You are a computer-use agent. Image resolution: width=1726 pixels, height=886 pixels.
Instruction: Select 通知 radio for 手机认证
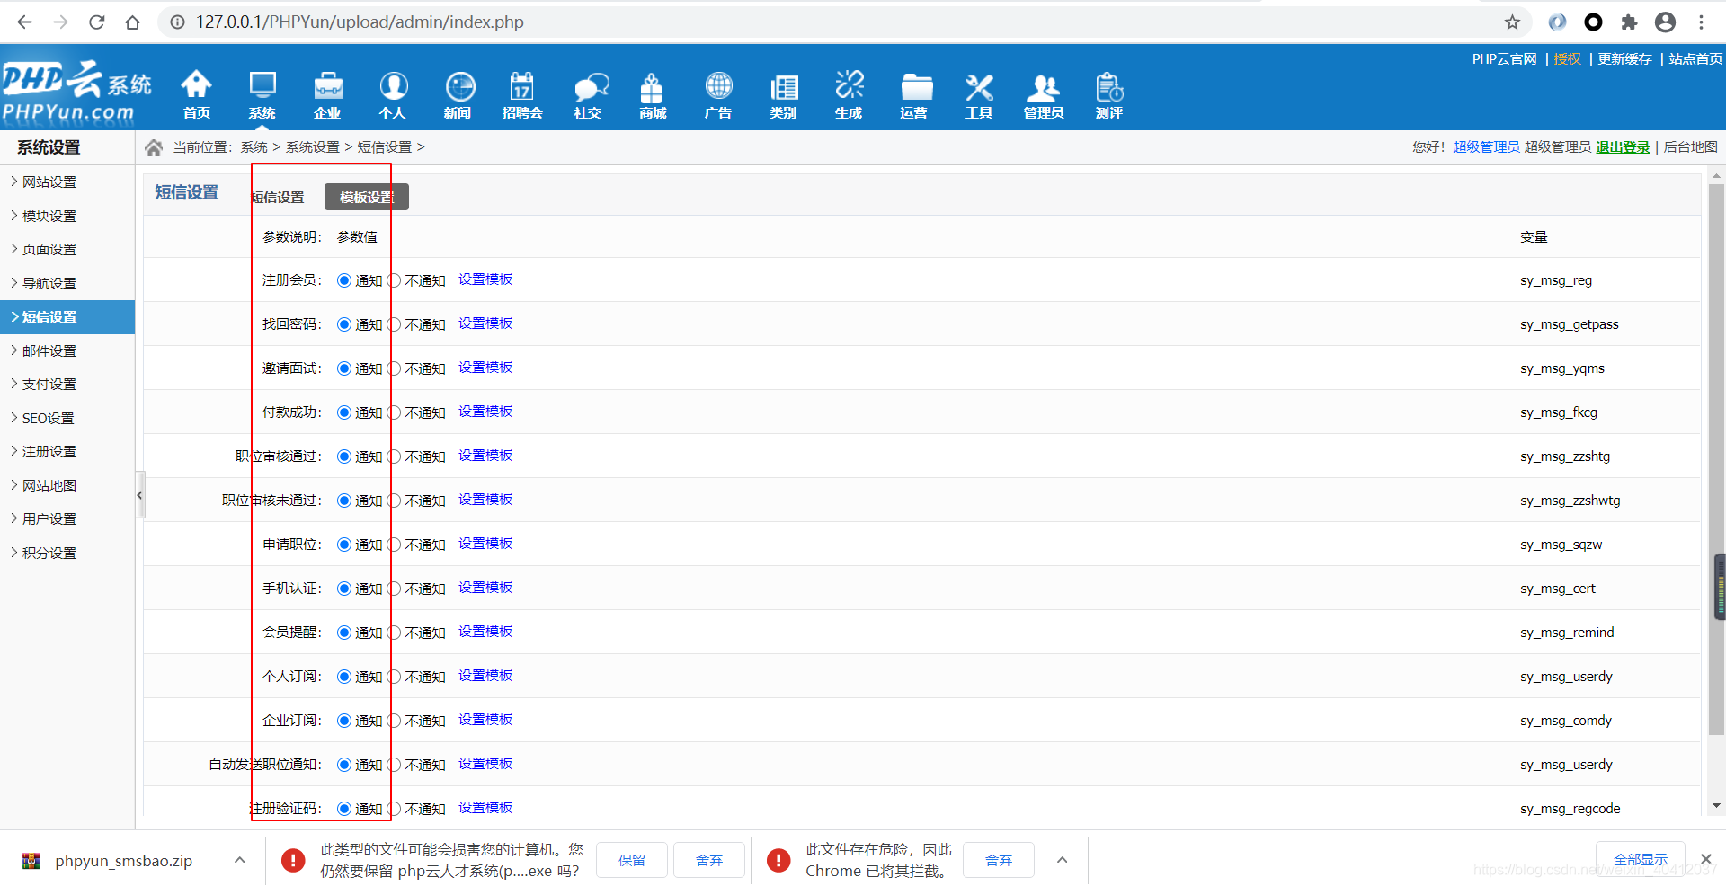click(x=344, y=589)
